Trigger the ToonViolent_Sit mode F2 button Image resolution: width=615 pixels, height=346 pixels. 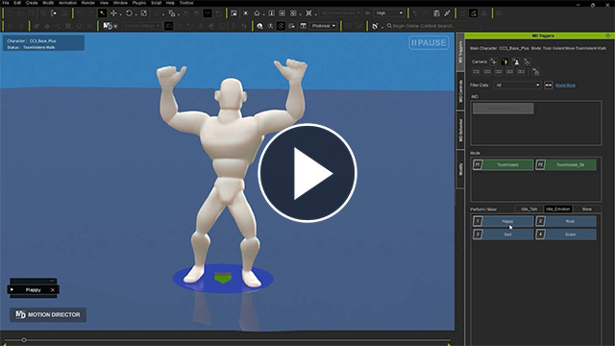click(x=566, y=164)
